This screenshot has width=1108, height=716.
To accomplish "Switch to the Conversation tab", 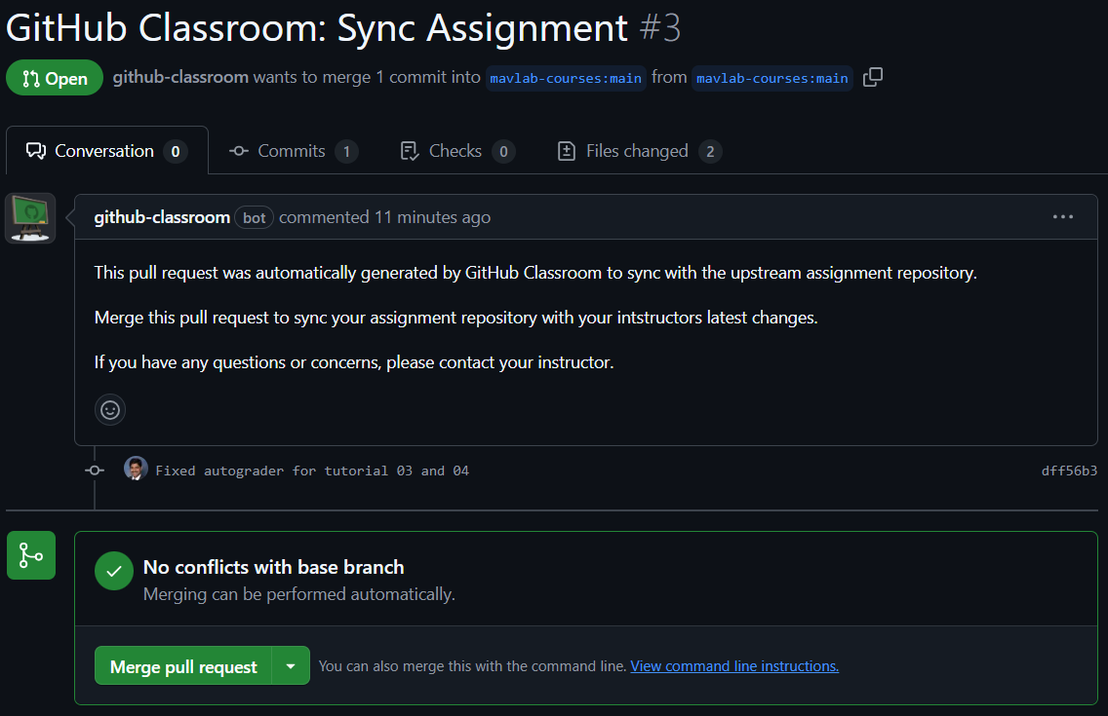I will tap(105, 151).
